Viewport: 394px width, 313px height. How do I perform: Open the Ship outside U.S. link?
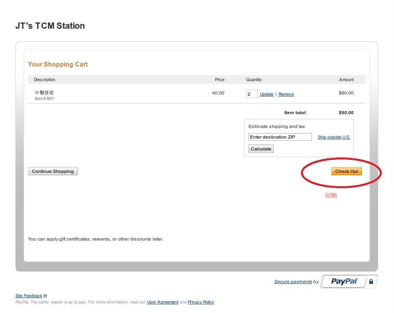[x=334, y=137]
